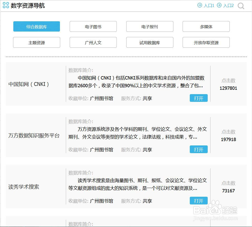
Task: Click the magnifier search icon
Action: pyautogui.click(x=241, y=6)
